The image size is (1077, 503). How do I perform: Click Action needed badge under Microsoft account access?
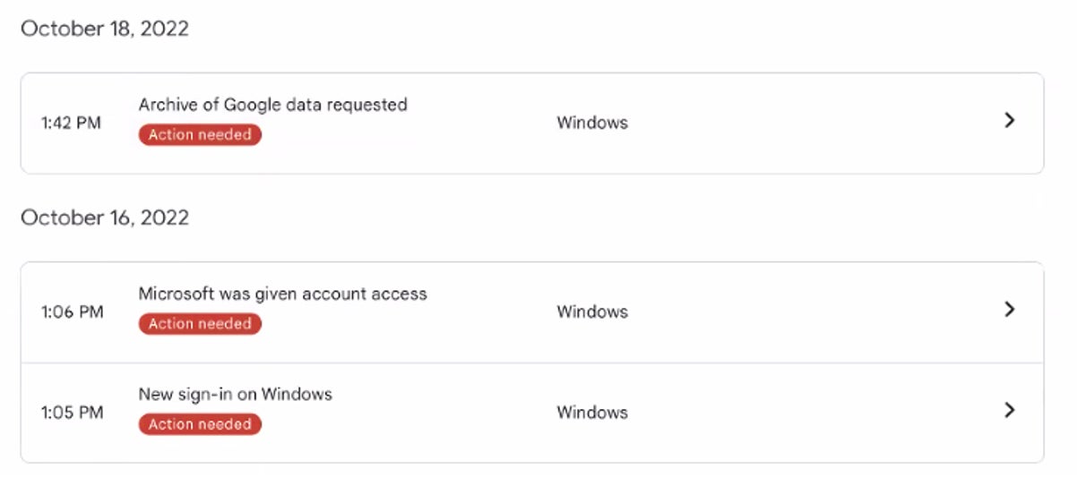pyautogui.click(x=200, y=324)
